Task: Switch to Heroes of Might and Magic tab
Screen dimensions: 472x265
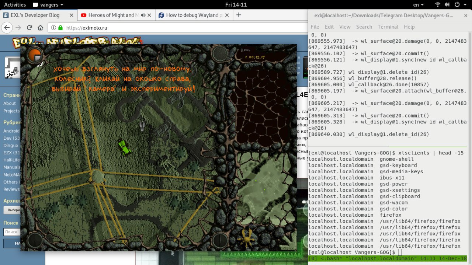Action: [116, 15]
